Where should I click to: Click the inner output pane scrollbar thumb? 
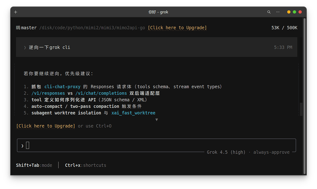tap(301, 109)
